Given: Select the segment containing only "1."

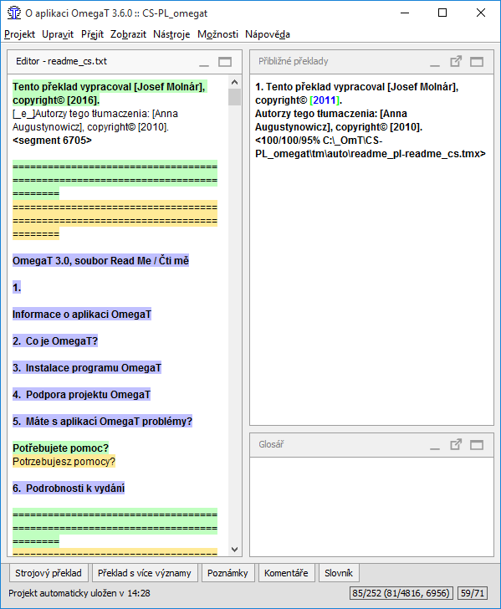Looking at the screenshot, I should click(x=17, y=288).
